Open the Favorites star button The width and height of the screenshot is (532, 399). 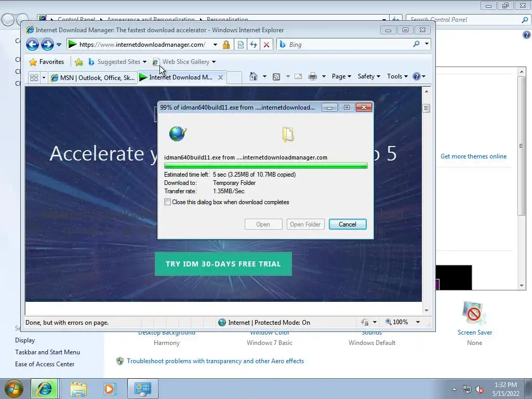47,62
